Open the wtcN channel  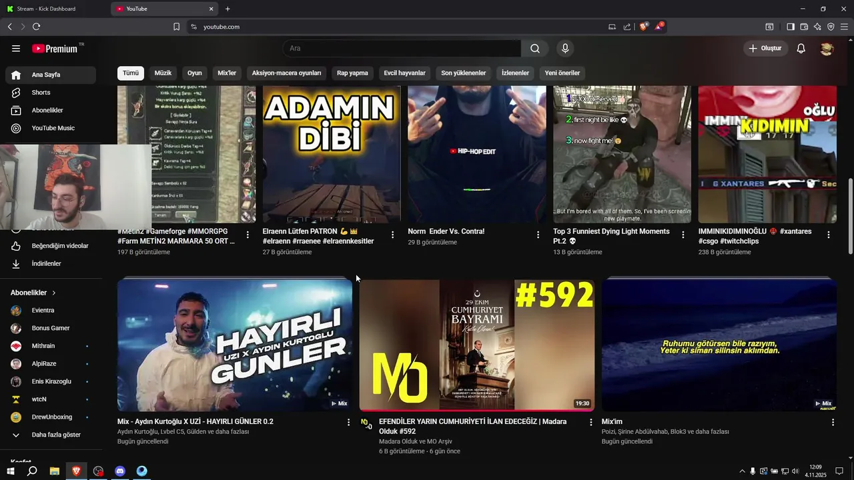[51, 399]
